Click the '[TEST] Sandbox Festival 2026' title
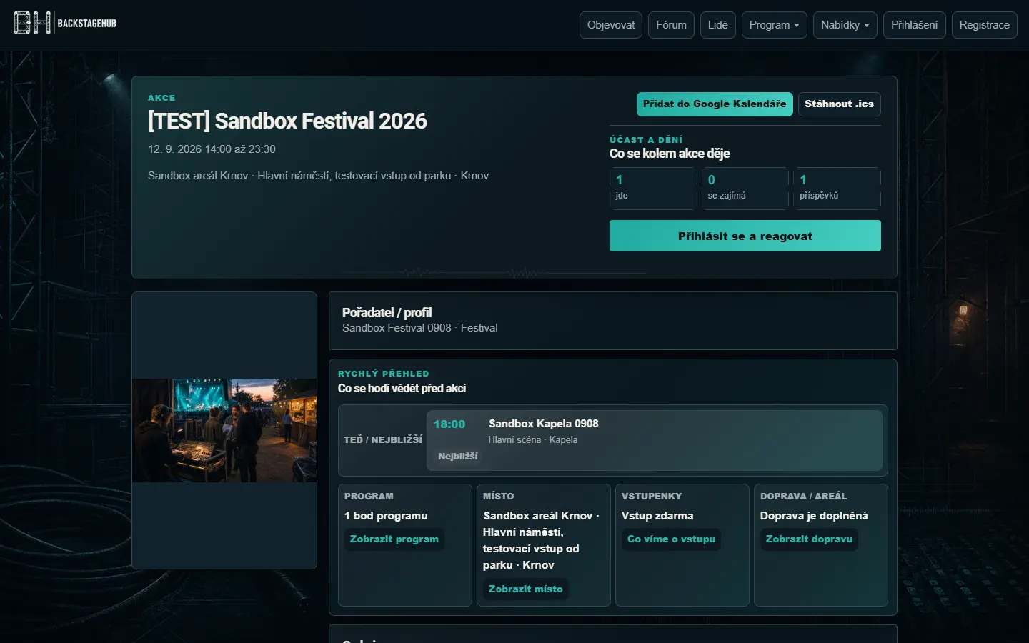 (287, 121)
